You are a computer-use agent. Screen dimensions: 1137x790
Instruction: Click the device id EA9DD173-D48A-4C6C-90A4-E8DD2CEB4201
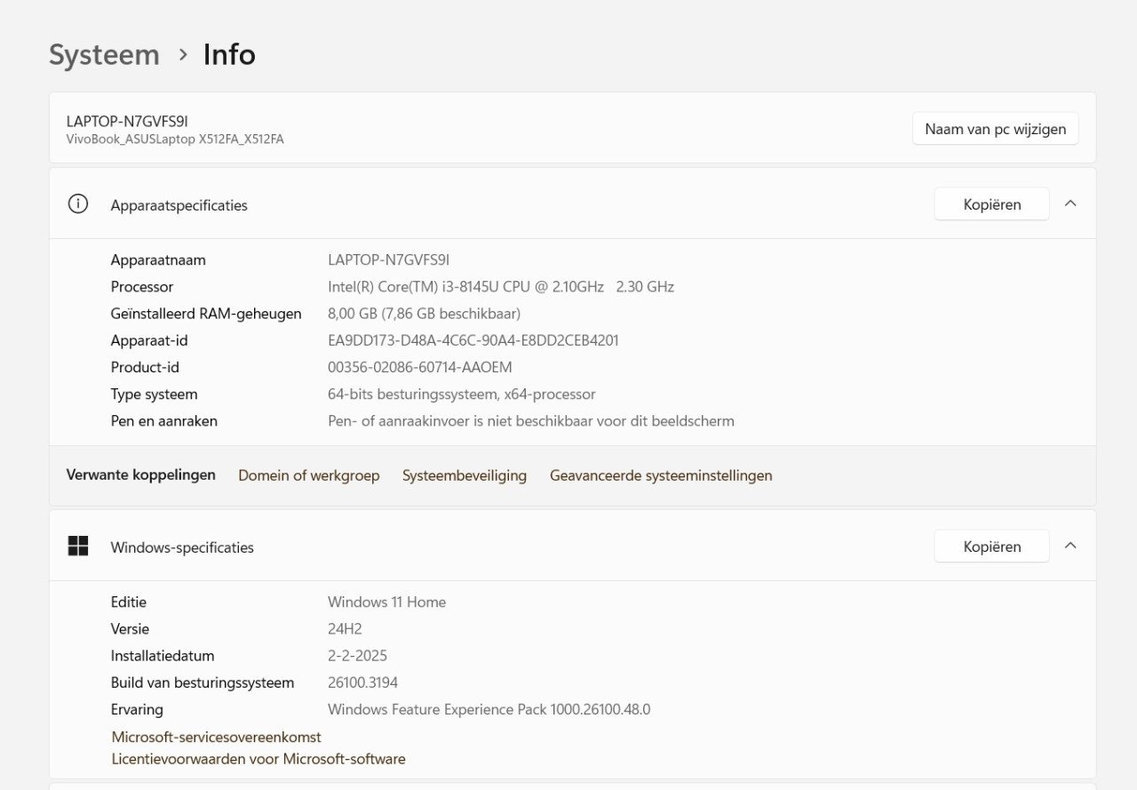click(x=473, y=340)
